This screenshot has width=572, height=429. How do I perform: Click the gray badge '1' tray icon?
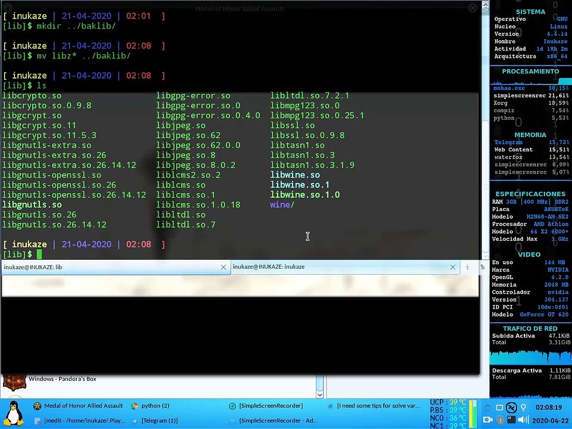[500, 421]
